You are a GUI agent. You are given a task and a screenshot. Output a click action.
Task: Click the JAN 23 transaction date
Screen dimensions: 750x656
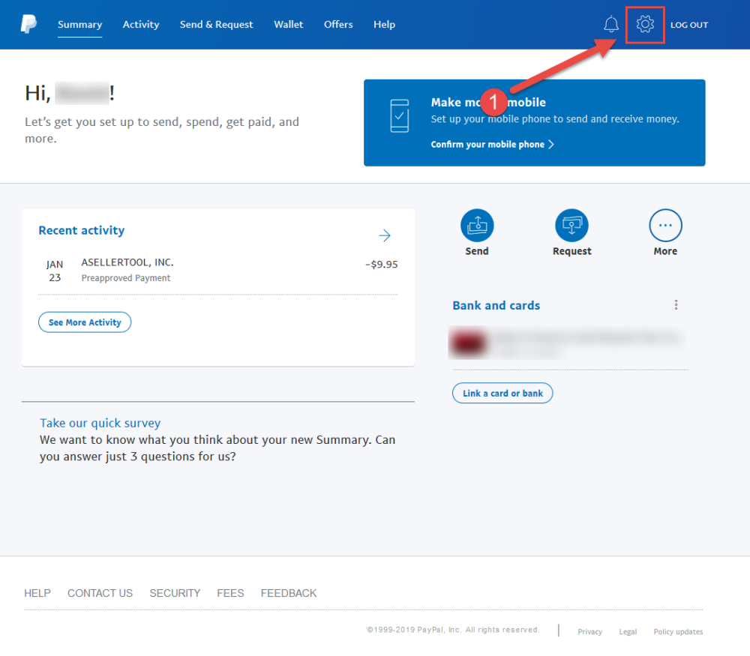coord(55,271)
